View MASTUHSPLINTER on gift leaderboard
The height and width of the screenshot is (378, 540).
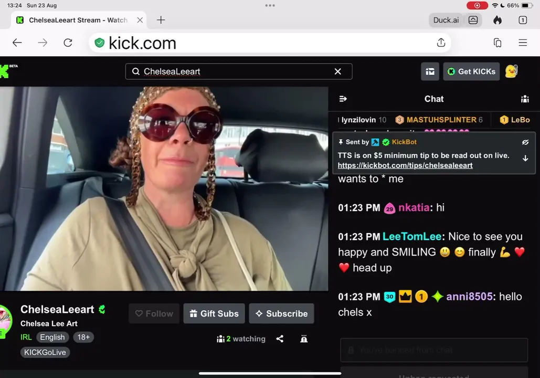[x=439, y=120]
